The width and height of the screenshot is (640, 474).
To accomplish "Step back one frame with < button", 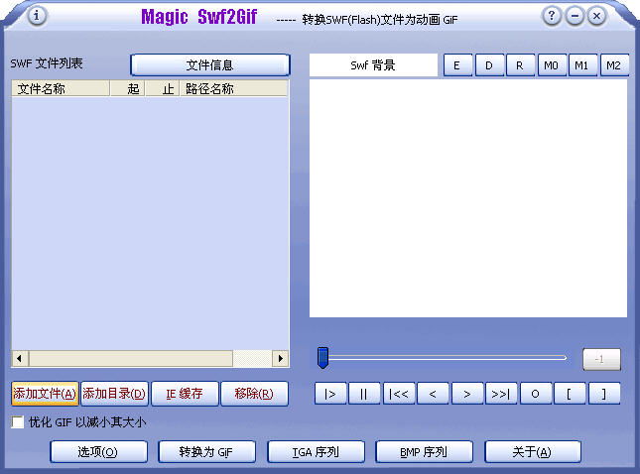I will coord(433,394).
